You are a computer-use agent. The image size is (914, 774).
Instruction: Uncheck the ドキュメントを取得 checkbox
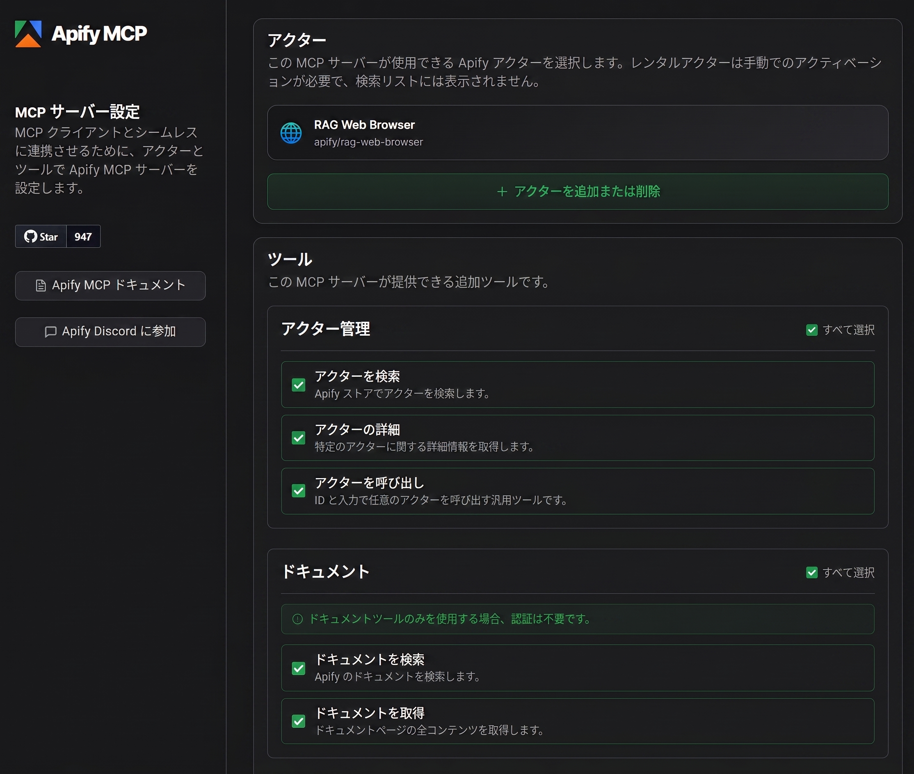point(299,721)
